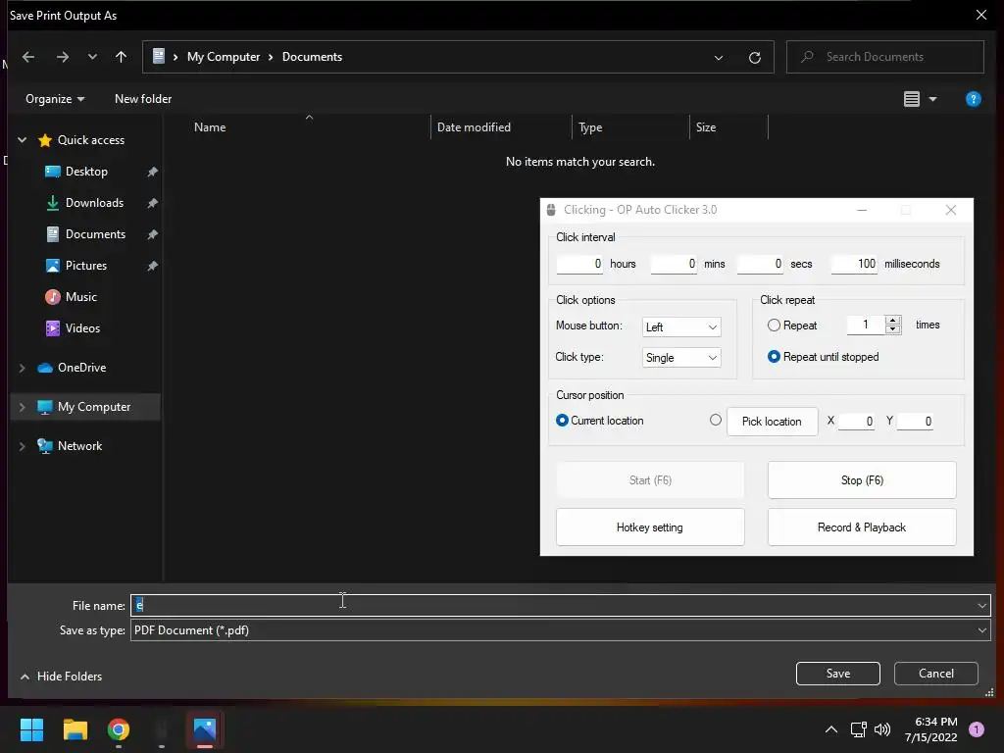The image size is (1004, 753).
Task: Click the Y coordinate field
Action: (x=915, y=422)
